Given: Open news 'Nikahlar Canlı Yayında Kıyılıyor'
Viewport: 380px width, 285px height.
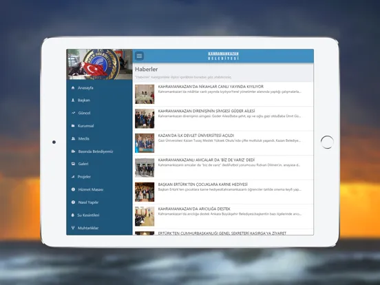Looking at the screenshot, I should 211,87.
